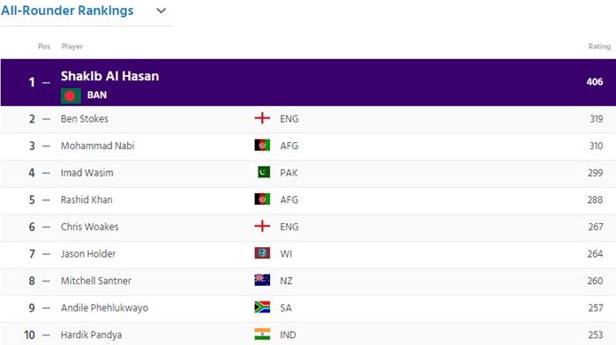
Task: Click the Pos column header
Action: tap(44, 47)
